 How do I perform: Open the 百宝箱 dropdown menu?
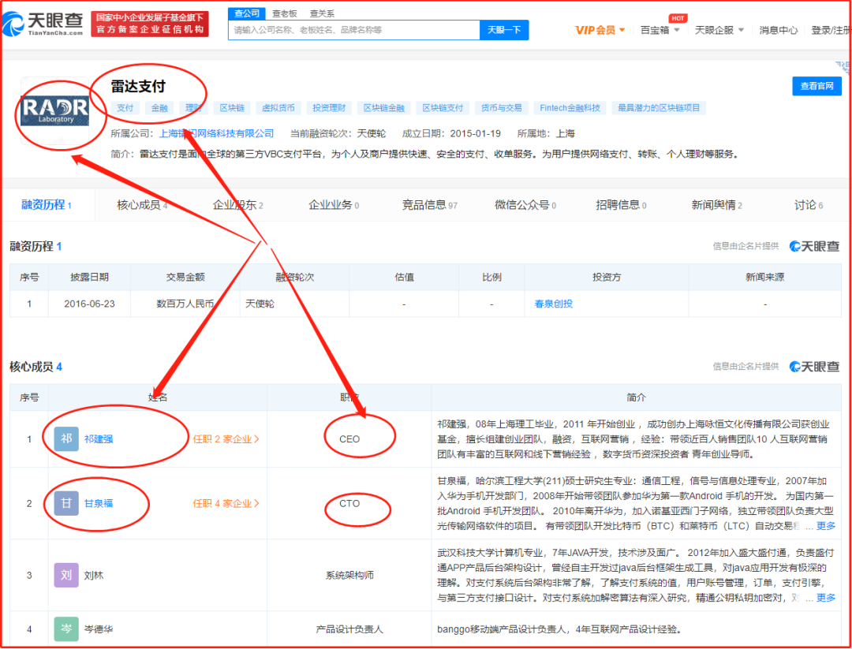pos(660,30)
